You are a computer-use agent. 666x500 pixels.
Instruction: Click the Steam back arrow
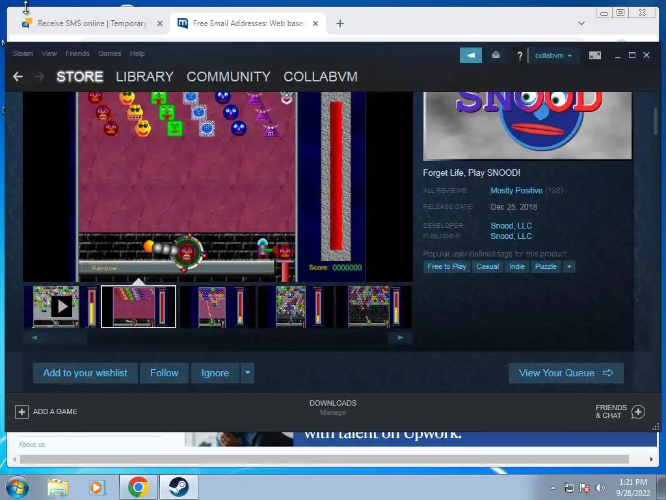click(x=18, y=77)
